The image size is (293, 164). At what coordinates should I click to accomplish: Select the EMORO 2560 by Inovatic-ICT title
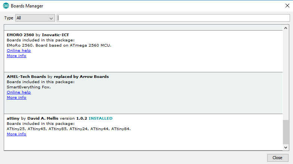38,35
